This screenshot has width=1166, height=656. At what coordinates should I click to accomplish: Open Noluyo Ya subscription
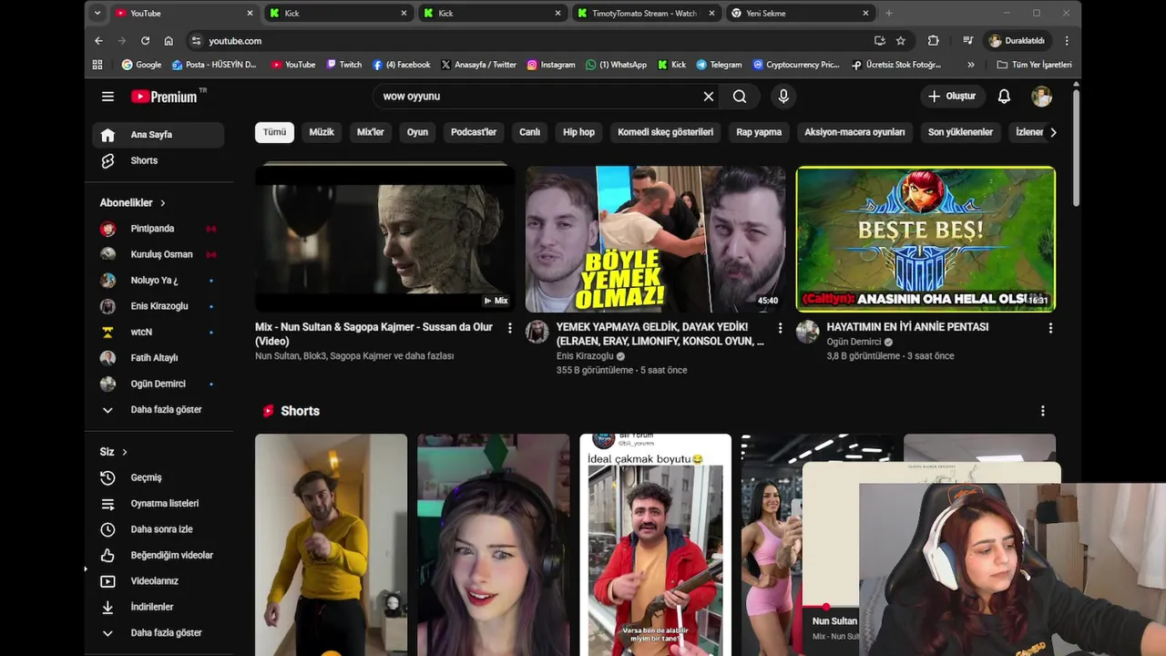159,281
